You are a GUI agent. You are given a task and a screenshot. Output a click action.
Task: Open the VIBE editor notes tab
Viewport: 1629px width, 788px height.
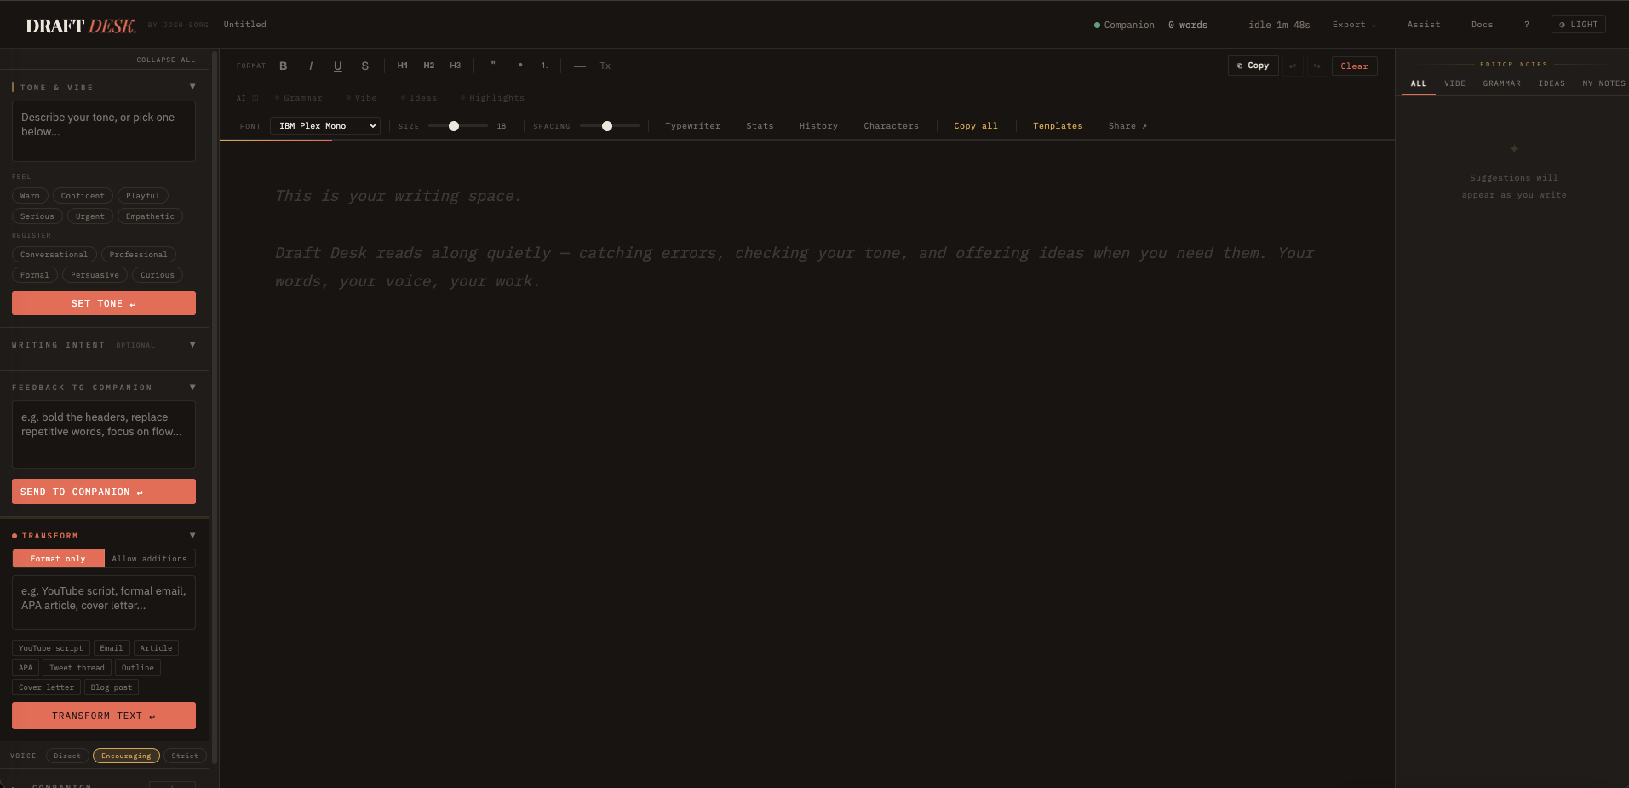1454,83
